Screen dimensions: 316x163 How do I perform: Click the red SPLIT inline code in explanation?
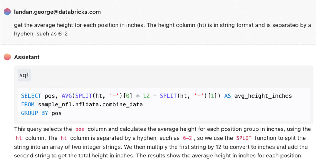(244, 138)
